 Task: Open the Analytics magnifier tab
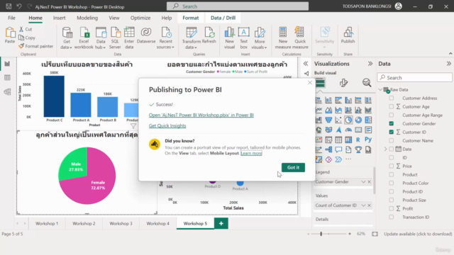tap(367, 83)
